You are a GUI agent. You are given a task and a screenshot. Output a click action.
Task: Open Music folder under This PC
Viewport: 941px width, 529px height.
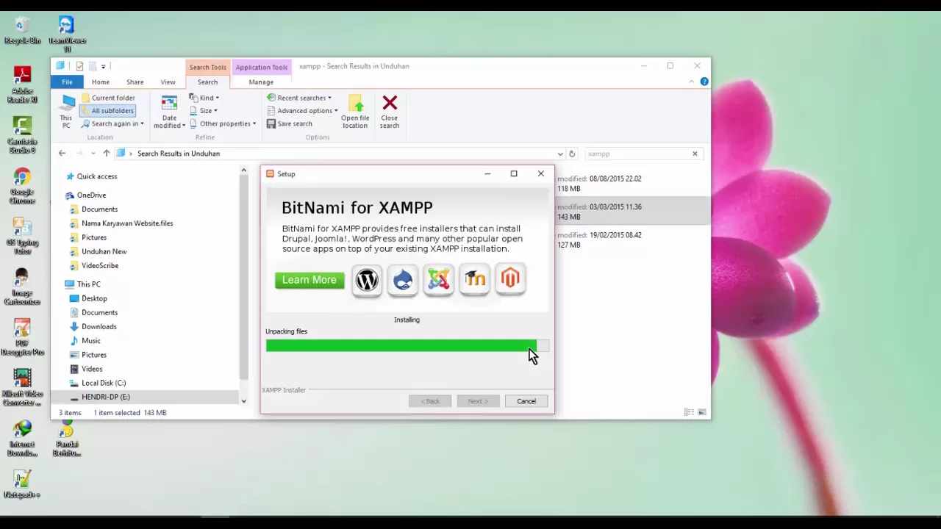pos(85,340)
